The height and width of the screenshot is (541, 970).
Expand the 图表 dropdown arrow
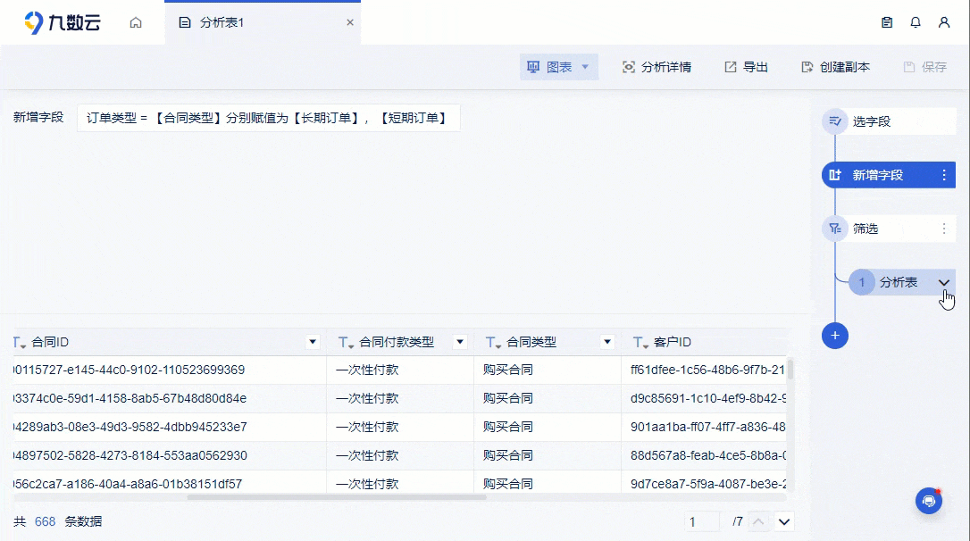point(585,67)
